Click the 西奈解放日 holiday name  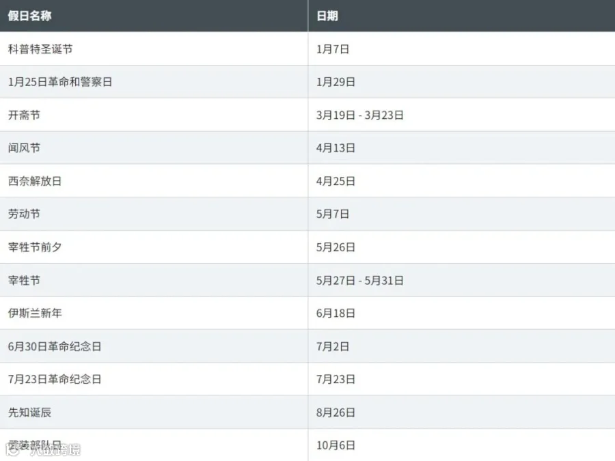(35, 181)
